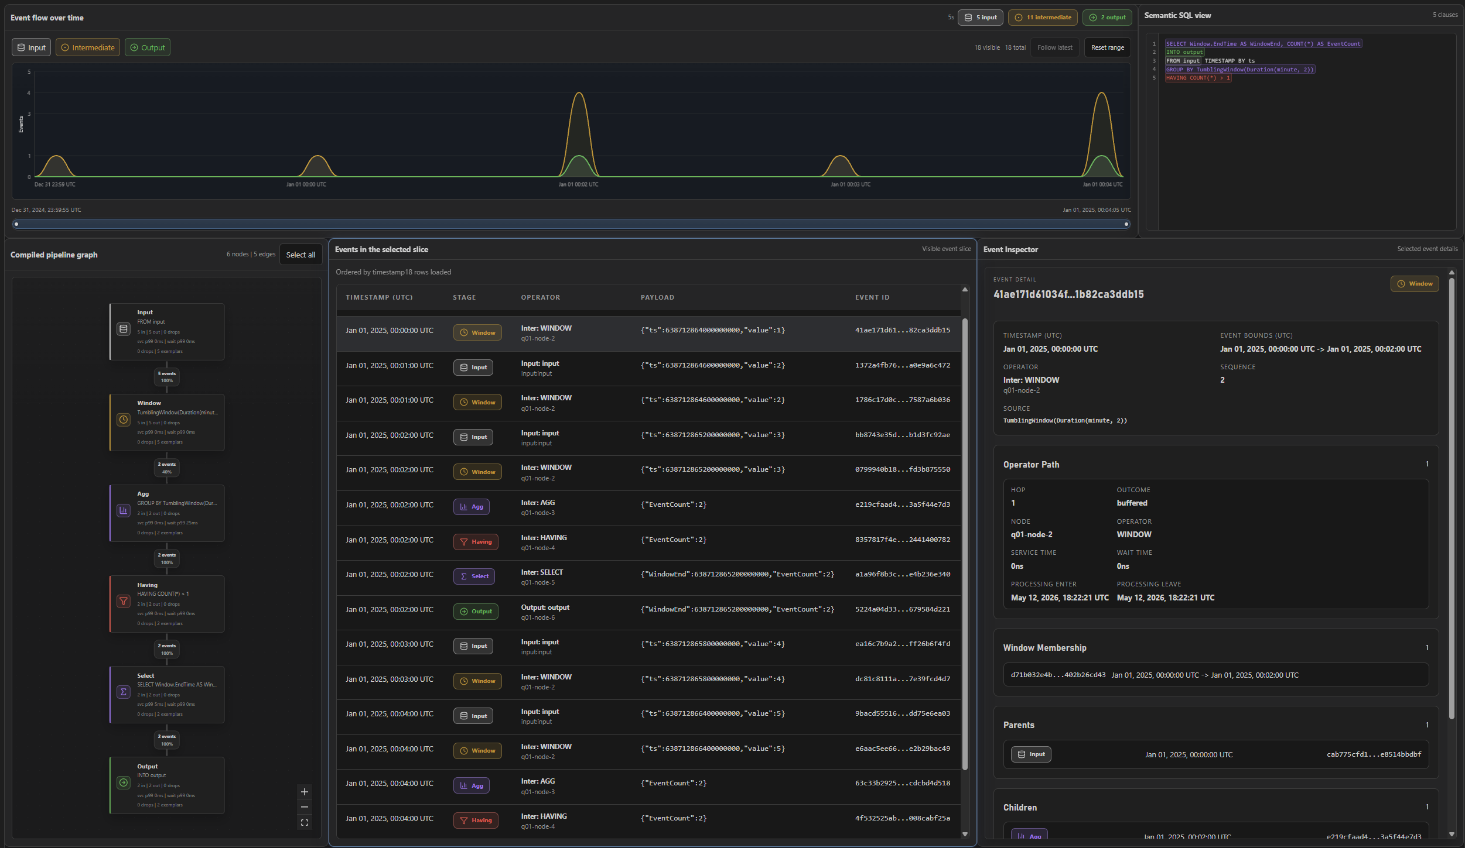Select event row 9bacd55516...dd75e6ea03

tap(648, 716)
